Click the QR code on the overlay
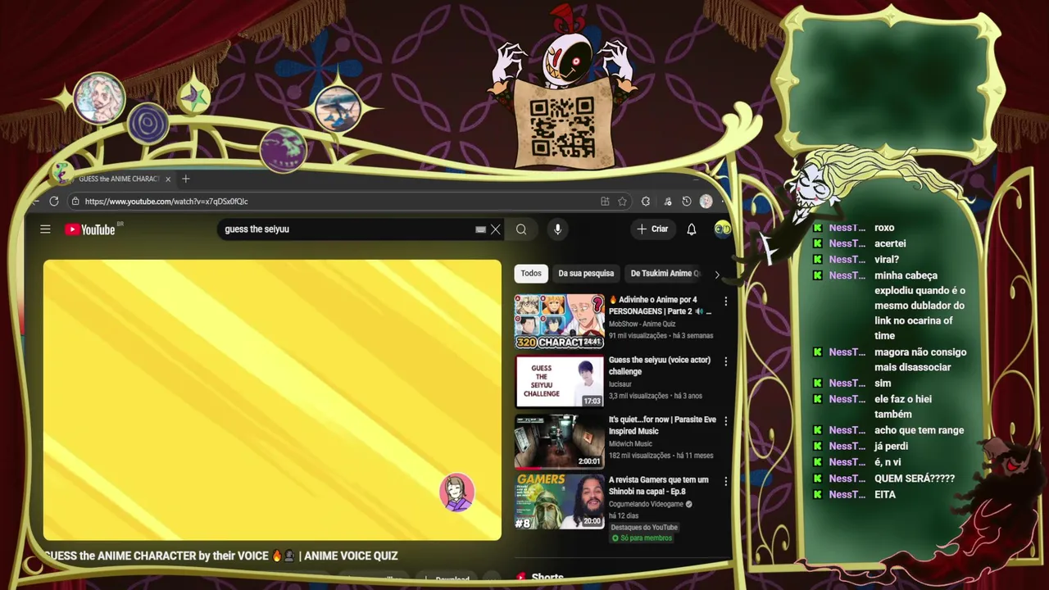The width and height of the screenshot is (1049, 590). (x=562, y=127)
